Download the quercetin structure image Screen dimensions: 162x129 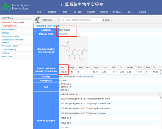[73, 50]
